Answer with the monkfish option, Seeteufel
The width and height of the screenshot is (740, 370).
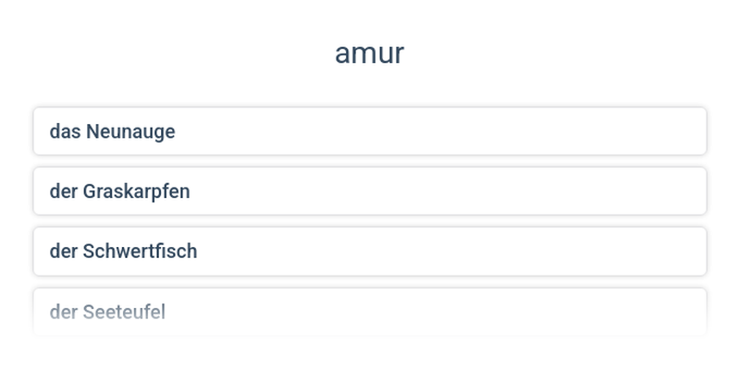coord(370,312)
